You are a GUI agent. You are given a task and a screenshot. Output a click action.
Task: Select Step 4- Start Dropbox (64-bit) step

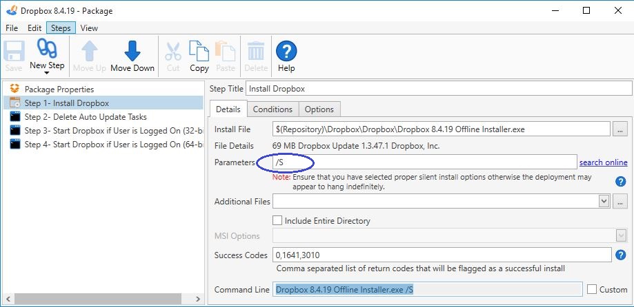[x=113, y=145]
